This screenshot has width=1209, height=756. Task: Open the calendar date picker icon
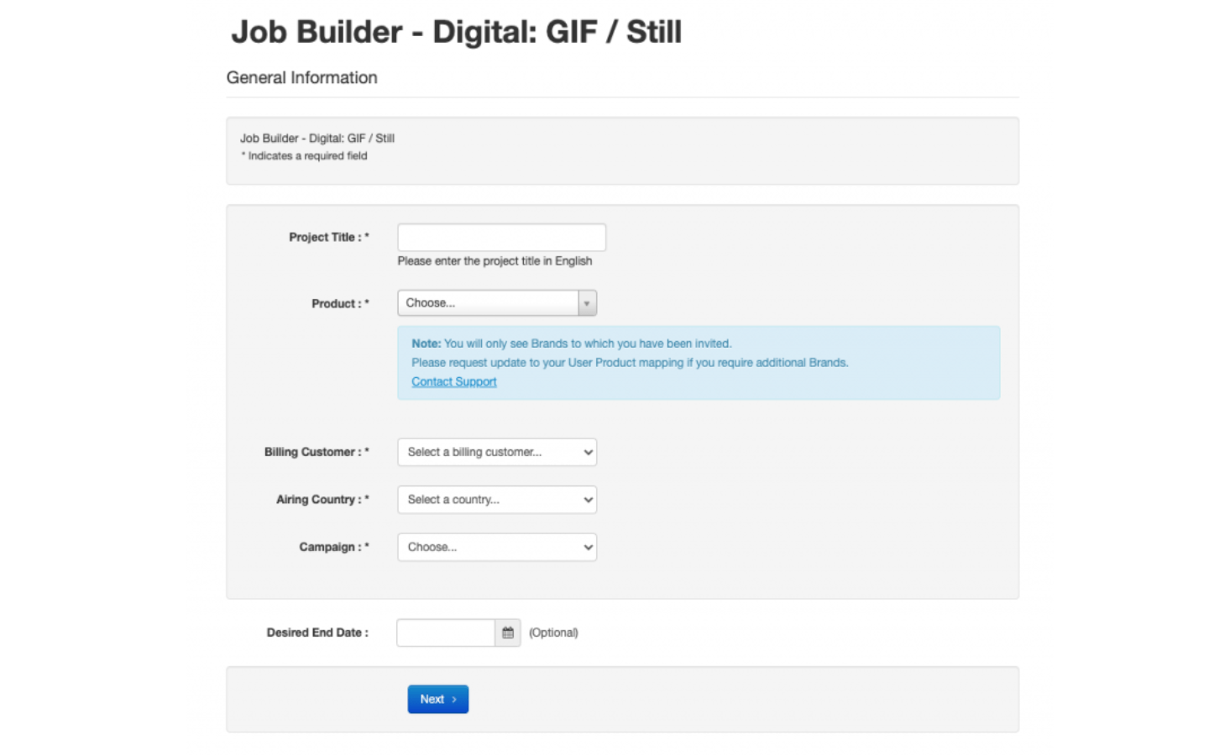(x=508, y=633)
